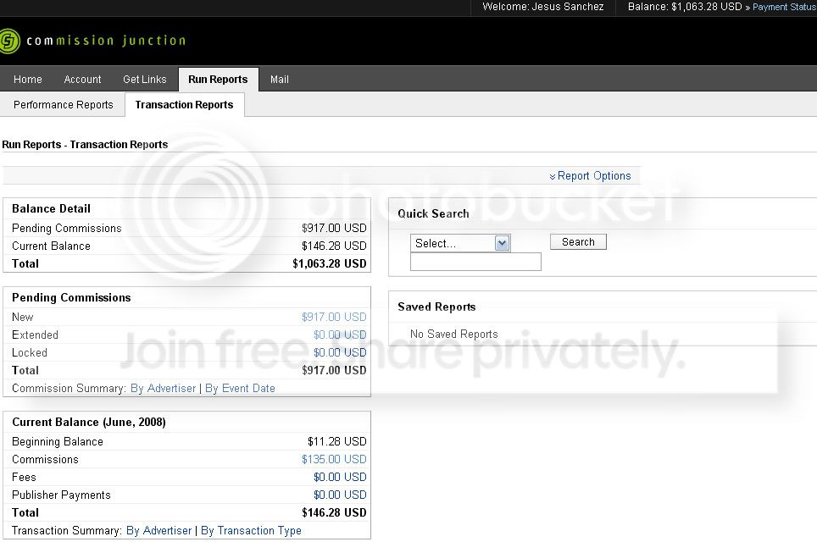Open the Mail tab
817x542 pixels.
point(280,79)
